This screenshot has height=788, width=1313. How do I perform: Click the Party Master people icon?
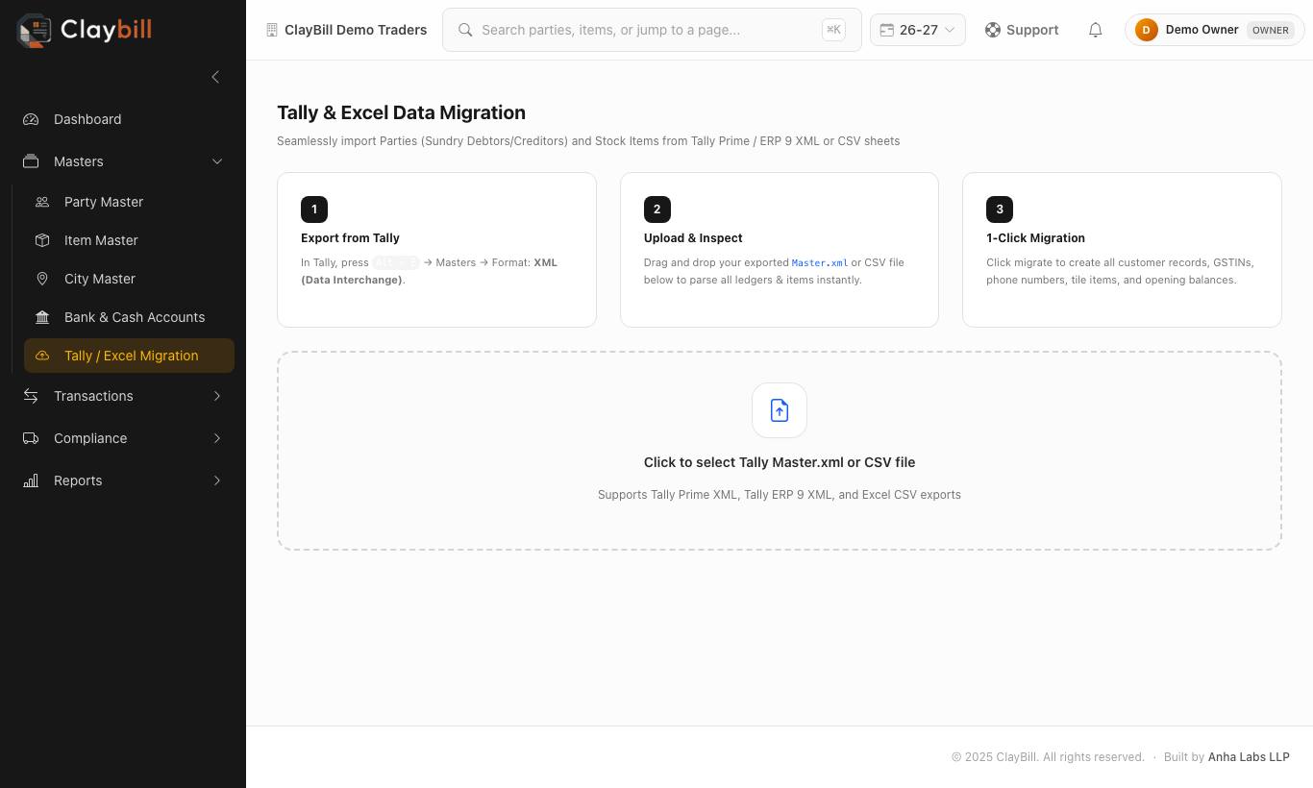(42, 202)
